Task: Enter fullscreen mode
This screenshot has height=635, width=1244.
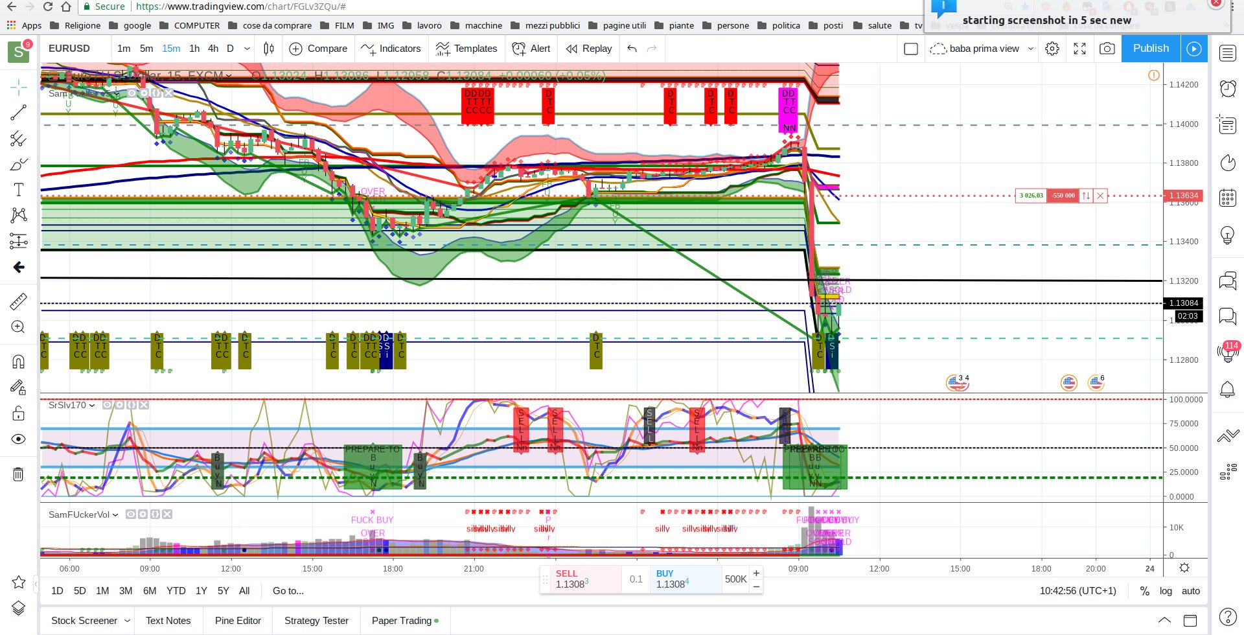Action: pos(1080,49)
